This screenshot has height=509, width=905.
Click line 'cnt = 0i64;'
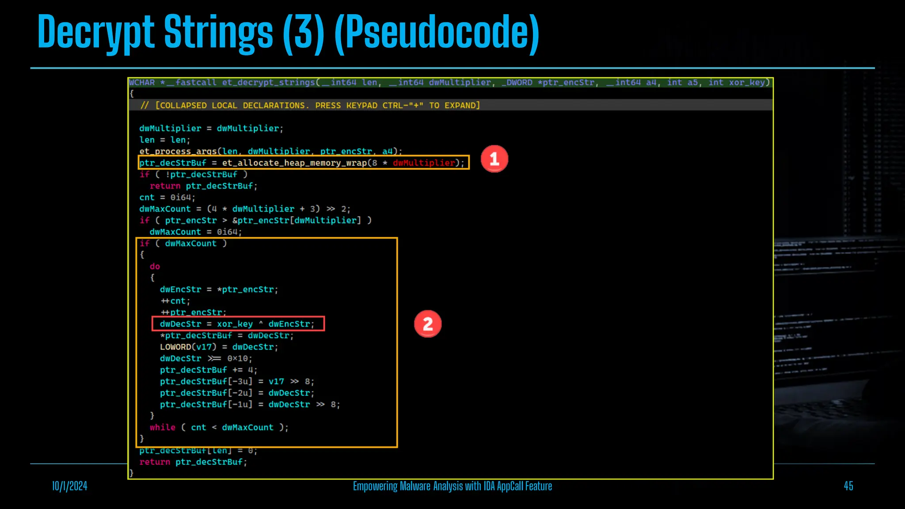point(167,198)
